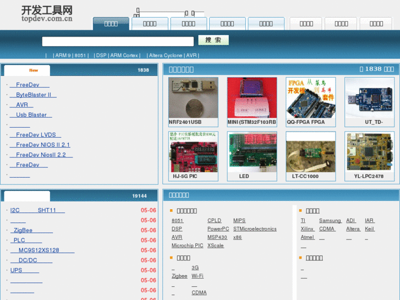This screenshot has height=300, width=400.
Task: Select the Microchip PIC category link
Action: [x=187, y=246]
